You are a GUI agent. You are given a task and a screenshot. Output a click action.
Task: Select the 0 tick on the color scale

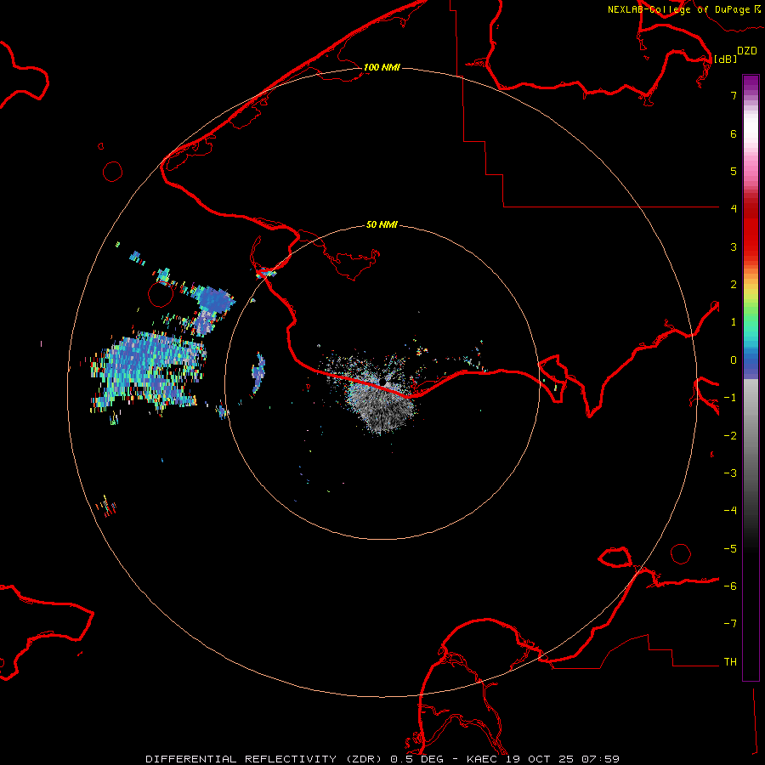pos(734,360)
